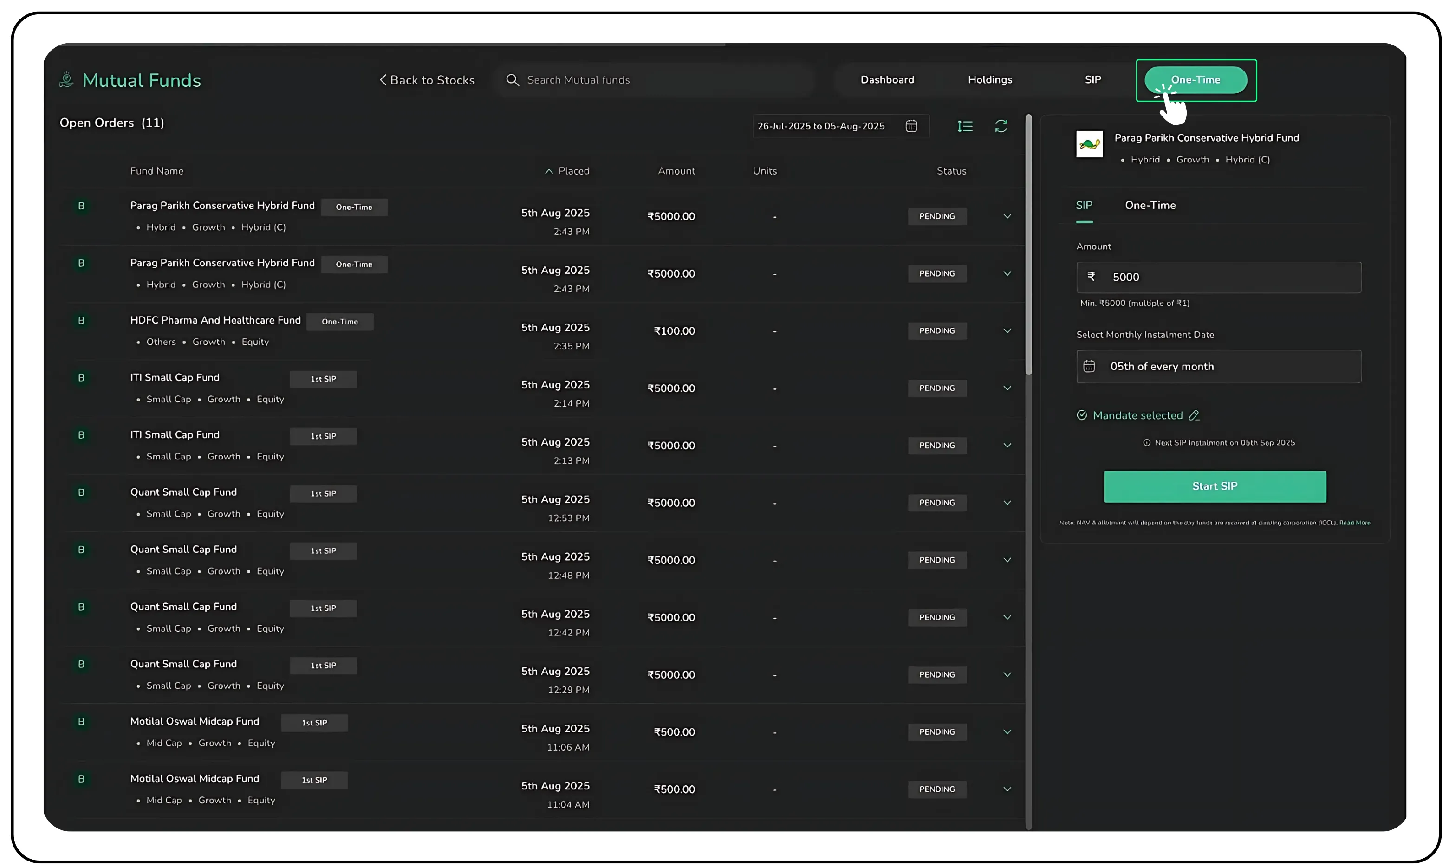Click calendar icon in instalment date field
1449x867 pixels.
click(1089, 366)
